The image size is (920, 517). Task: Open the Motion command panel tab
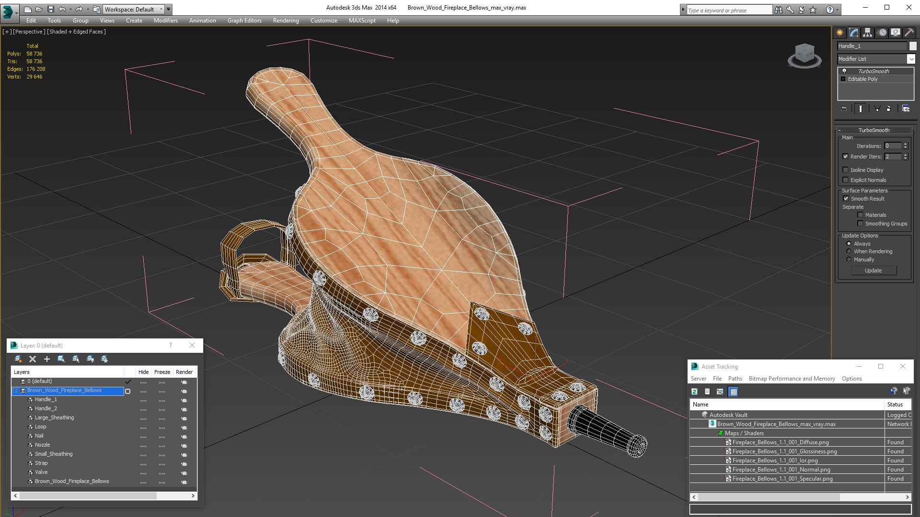pos(882,33)
